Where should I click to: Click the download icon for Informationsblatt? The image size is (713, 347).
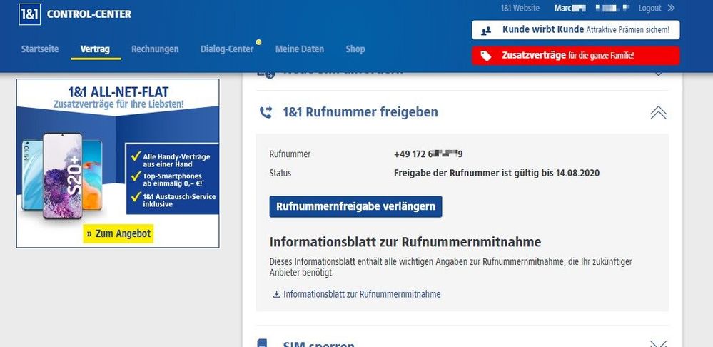click(276, 294)
